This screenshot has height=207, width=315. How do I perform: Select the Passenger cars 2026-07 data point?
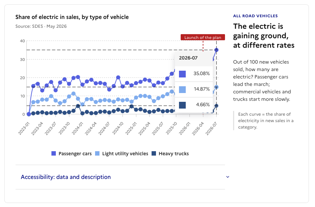pyautogui.click(x=216, y=50)
